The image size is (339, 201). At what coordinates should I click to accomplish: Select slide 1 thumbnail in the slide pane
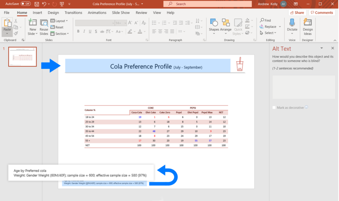pyautogui.click(x=22, y=57)
